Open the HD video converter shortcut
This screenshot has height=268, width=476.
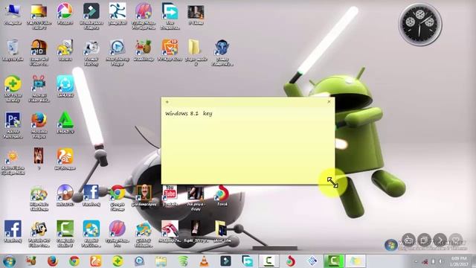click(39, 52)
